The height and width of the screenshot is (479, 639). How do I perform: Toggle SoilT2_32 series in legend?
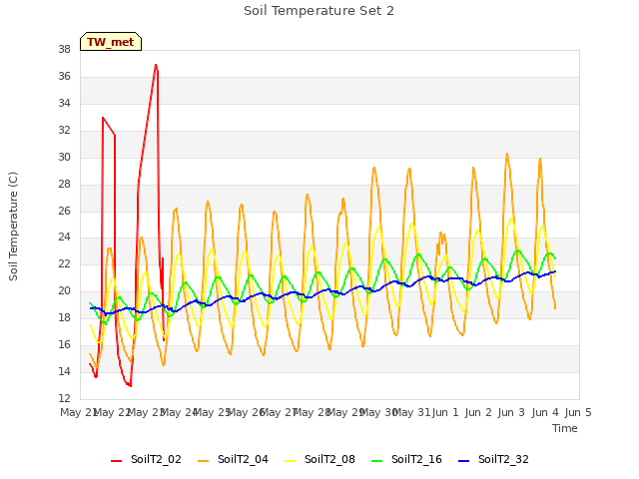493,460
